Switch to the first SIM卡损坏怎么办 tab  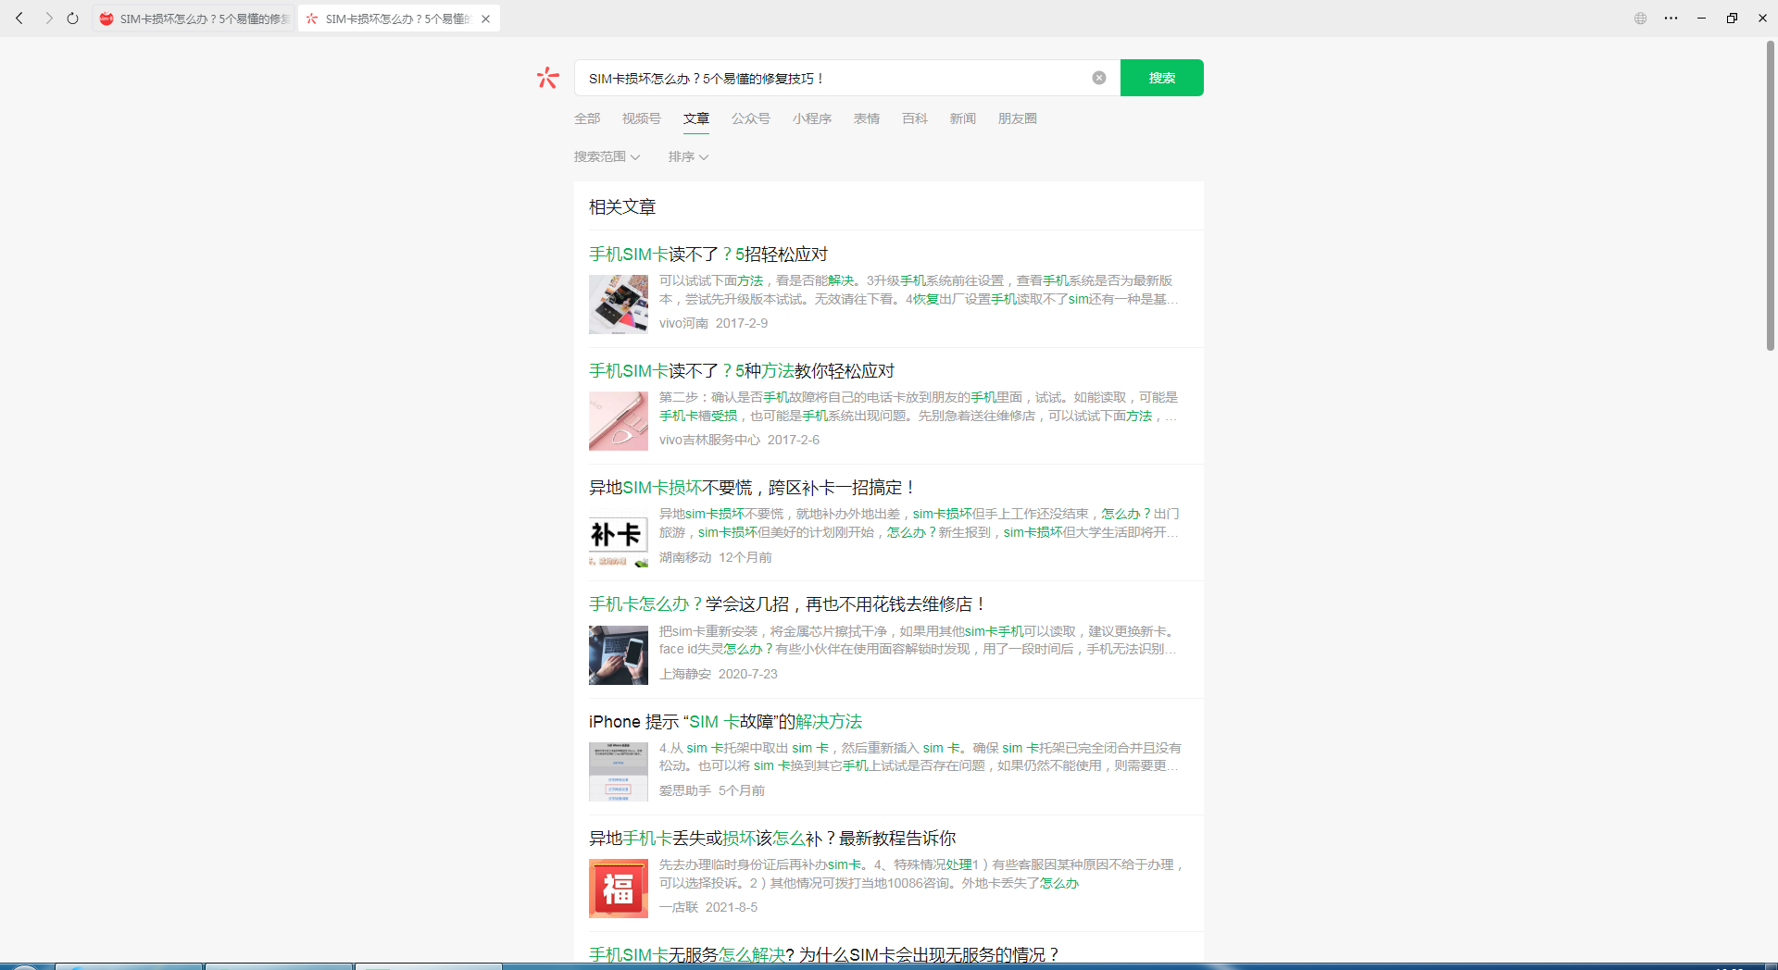tap(194, 19)
